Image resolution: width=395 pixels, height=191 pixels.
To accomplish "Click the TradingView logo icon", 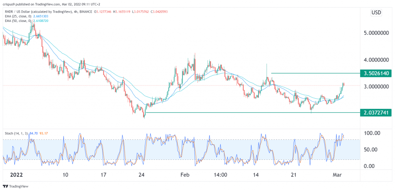I will tap(5, 186).
